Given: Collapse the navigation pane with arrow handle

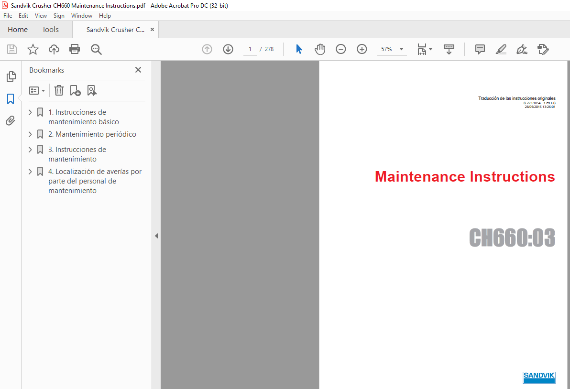Looking at the screenshot, I should coord(156,236).
